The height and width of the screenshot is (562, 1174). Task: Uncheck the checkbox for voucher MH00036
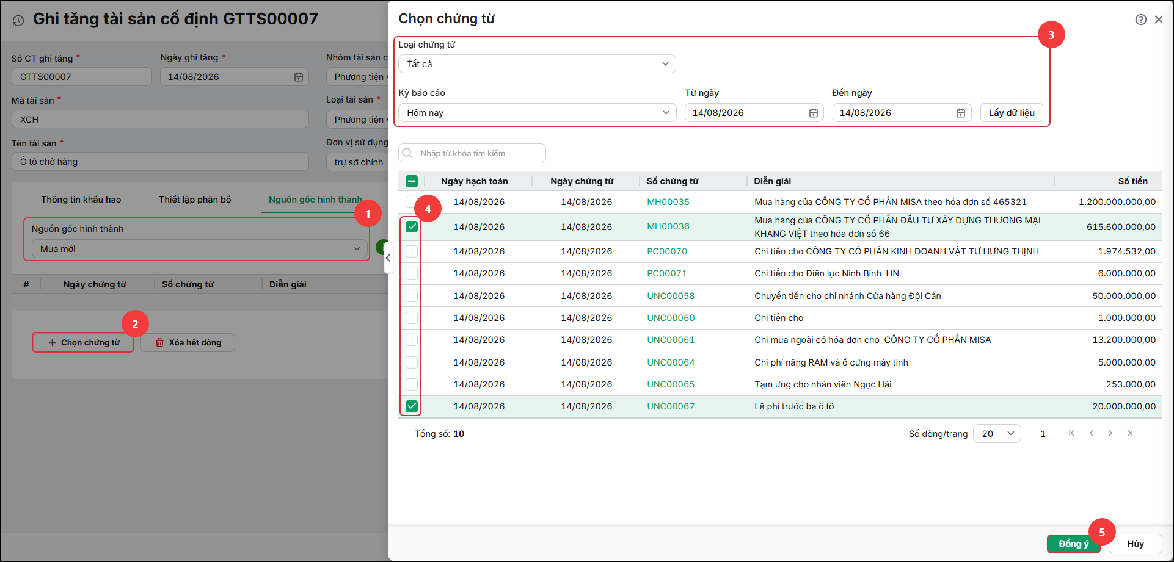(x=412, y=227)
